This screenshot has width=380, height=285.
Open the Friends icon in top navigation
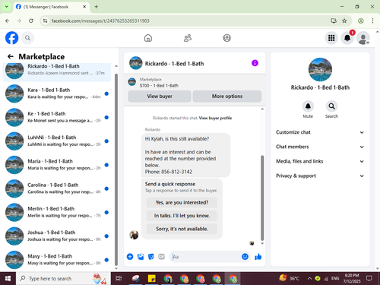tap(188, 38)
